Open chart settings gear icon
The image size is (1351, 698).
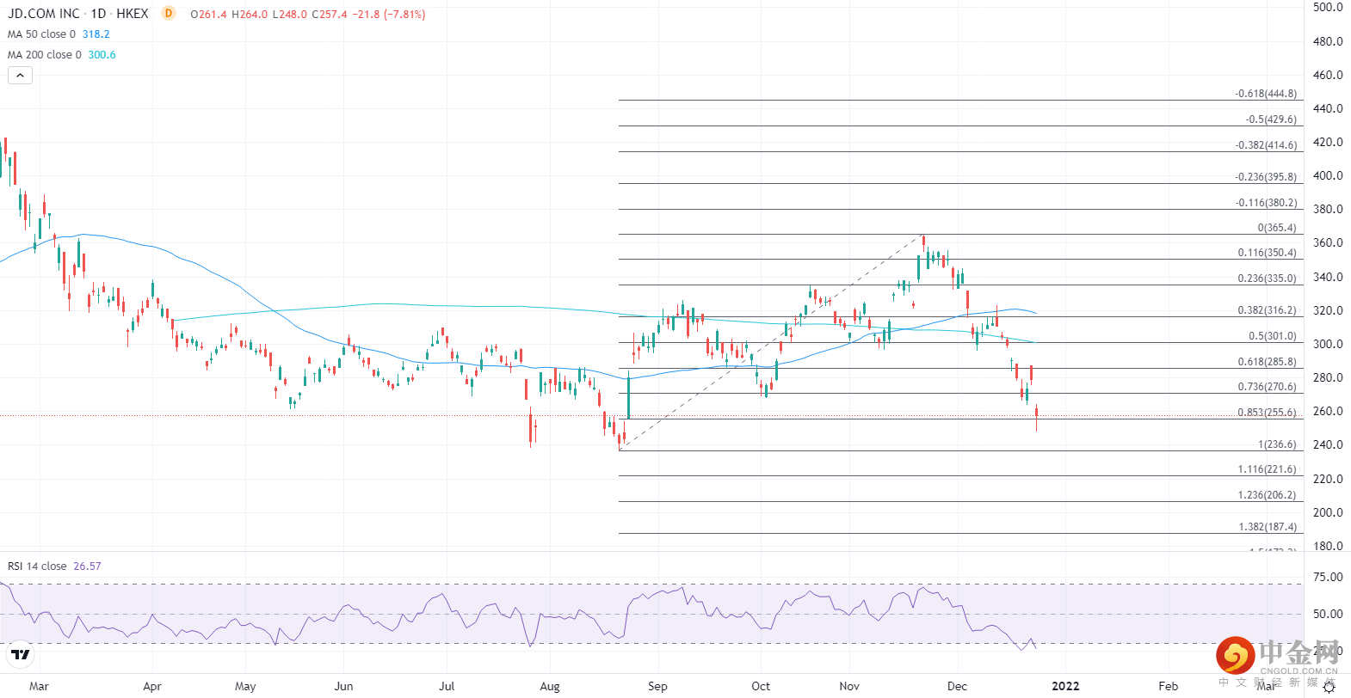click(1329, 687)
